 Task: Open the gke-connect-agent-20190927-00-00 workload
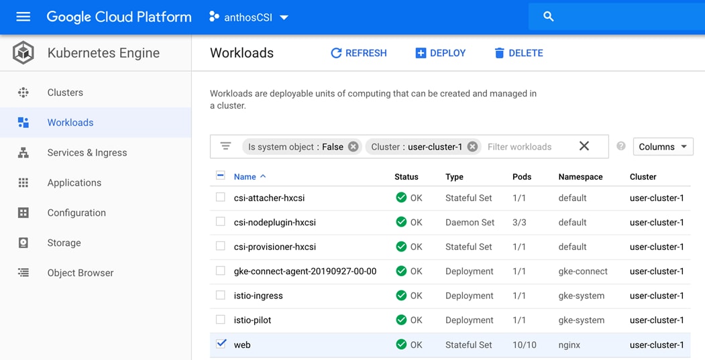point(305,271)
